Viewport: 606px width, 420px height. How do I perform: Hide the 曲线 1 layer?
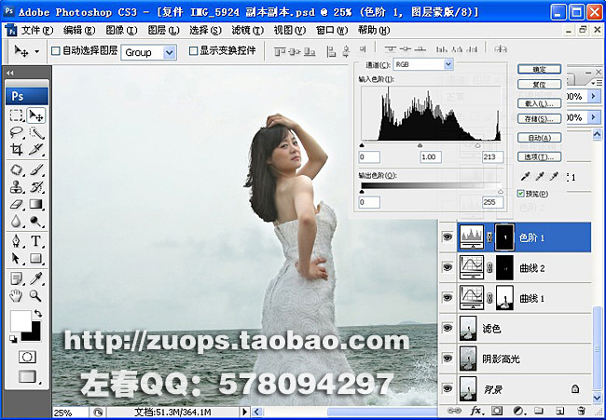pyautogui.click(x=448, y=298)
